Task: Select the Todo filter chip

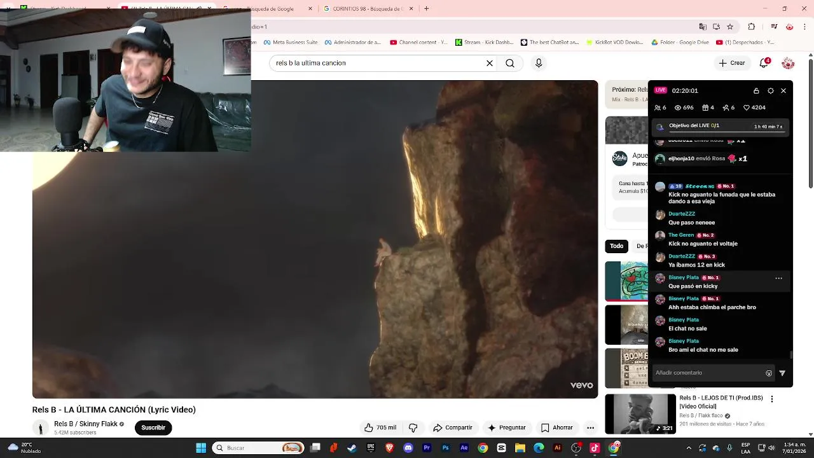Action: [617, 246]
